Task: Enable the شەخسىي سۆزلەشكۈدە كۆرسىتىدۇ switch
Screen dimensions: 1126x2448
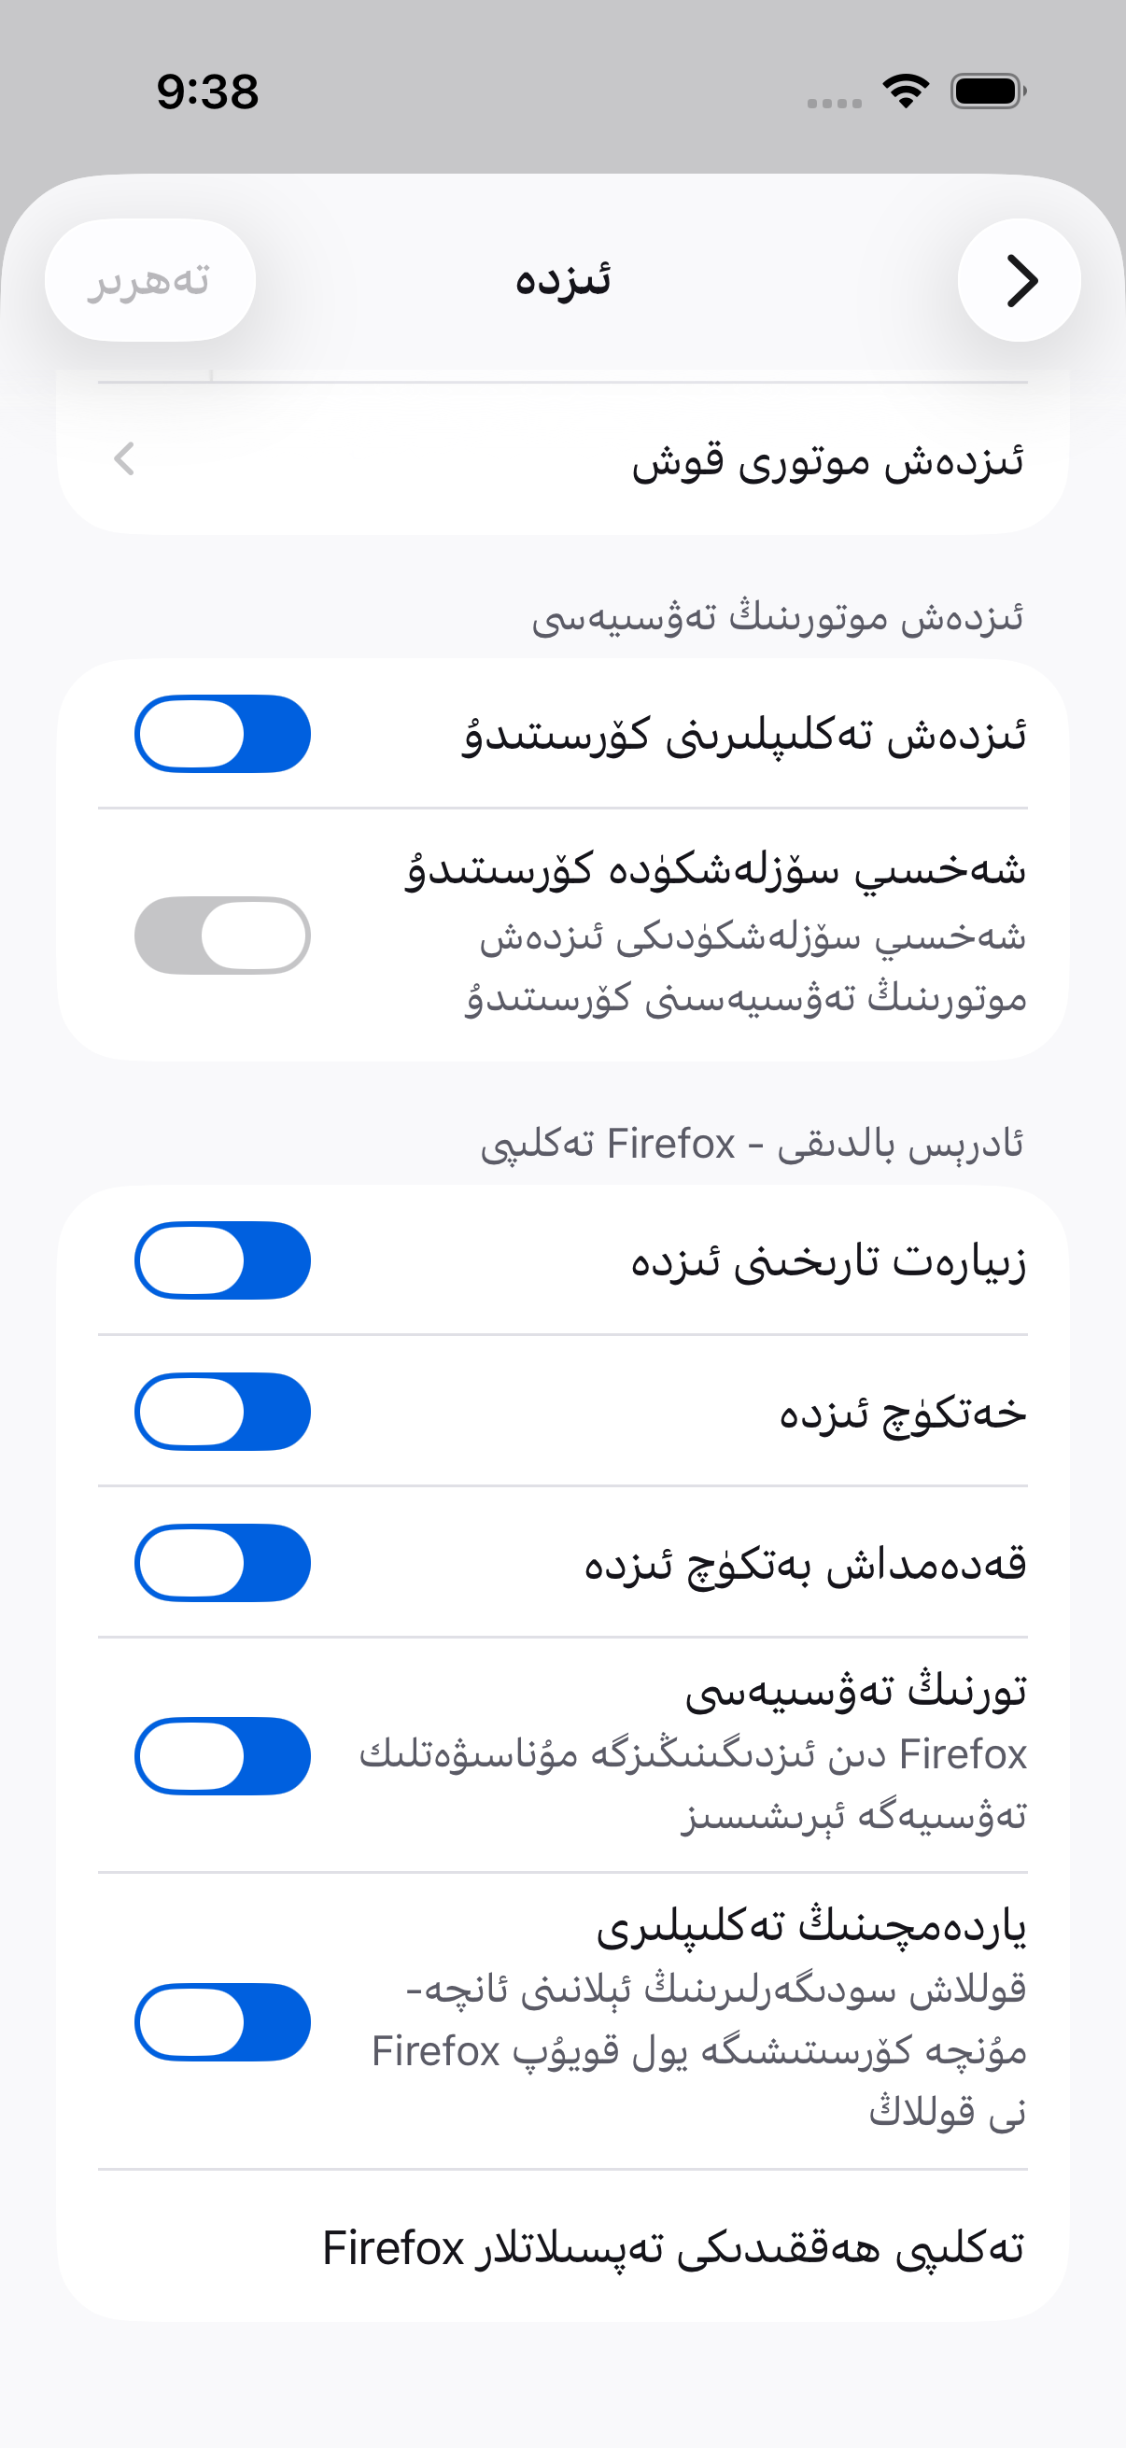Action: [222, 936]
